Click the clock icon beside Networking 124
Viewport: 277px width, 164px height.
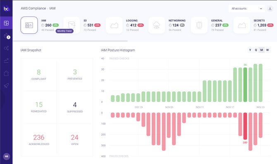click(x=170, y=25)
